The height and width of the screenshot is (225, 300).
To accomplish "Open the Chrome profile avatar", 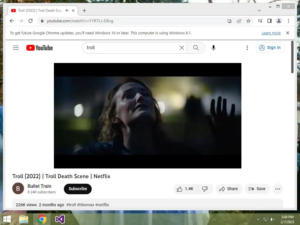I will click(x=279, y=21).
